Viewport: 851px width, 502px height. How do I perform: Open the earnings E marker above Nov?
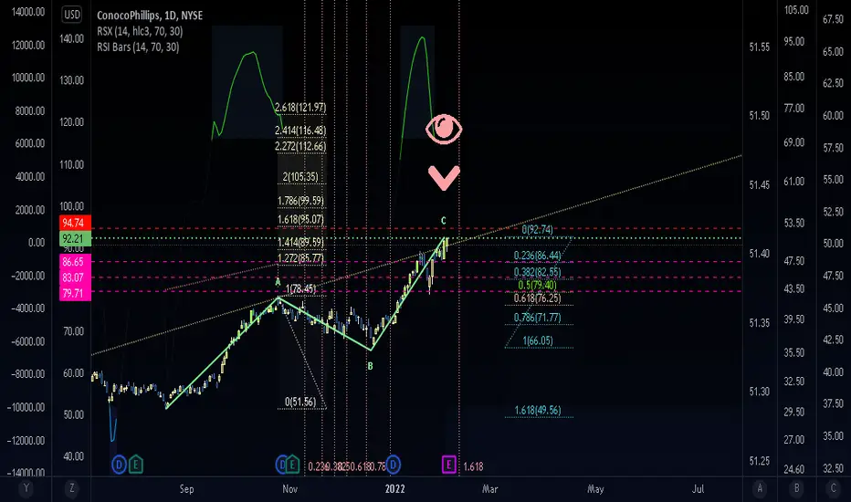pos(292,465)
